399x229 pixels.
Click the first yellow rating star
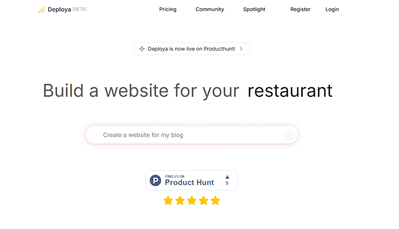click(x=168, y=201)
